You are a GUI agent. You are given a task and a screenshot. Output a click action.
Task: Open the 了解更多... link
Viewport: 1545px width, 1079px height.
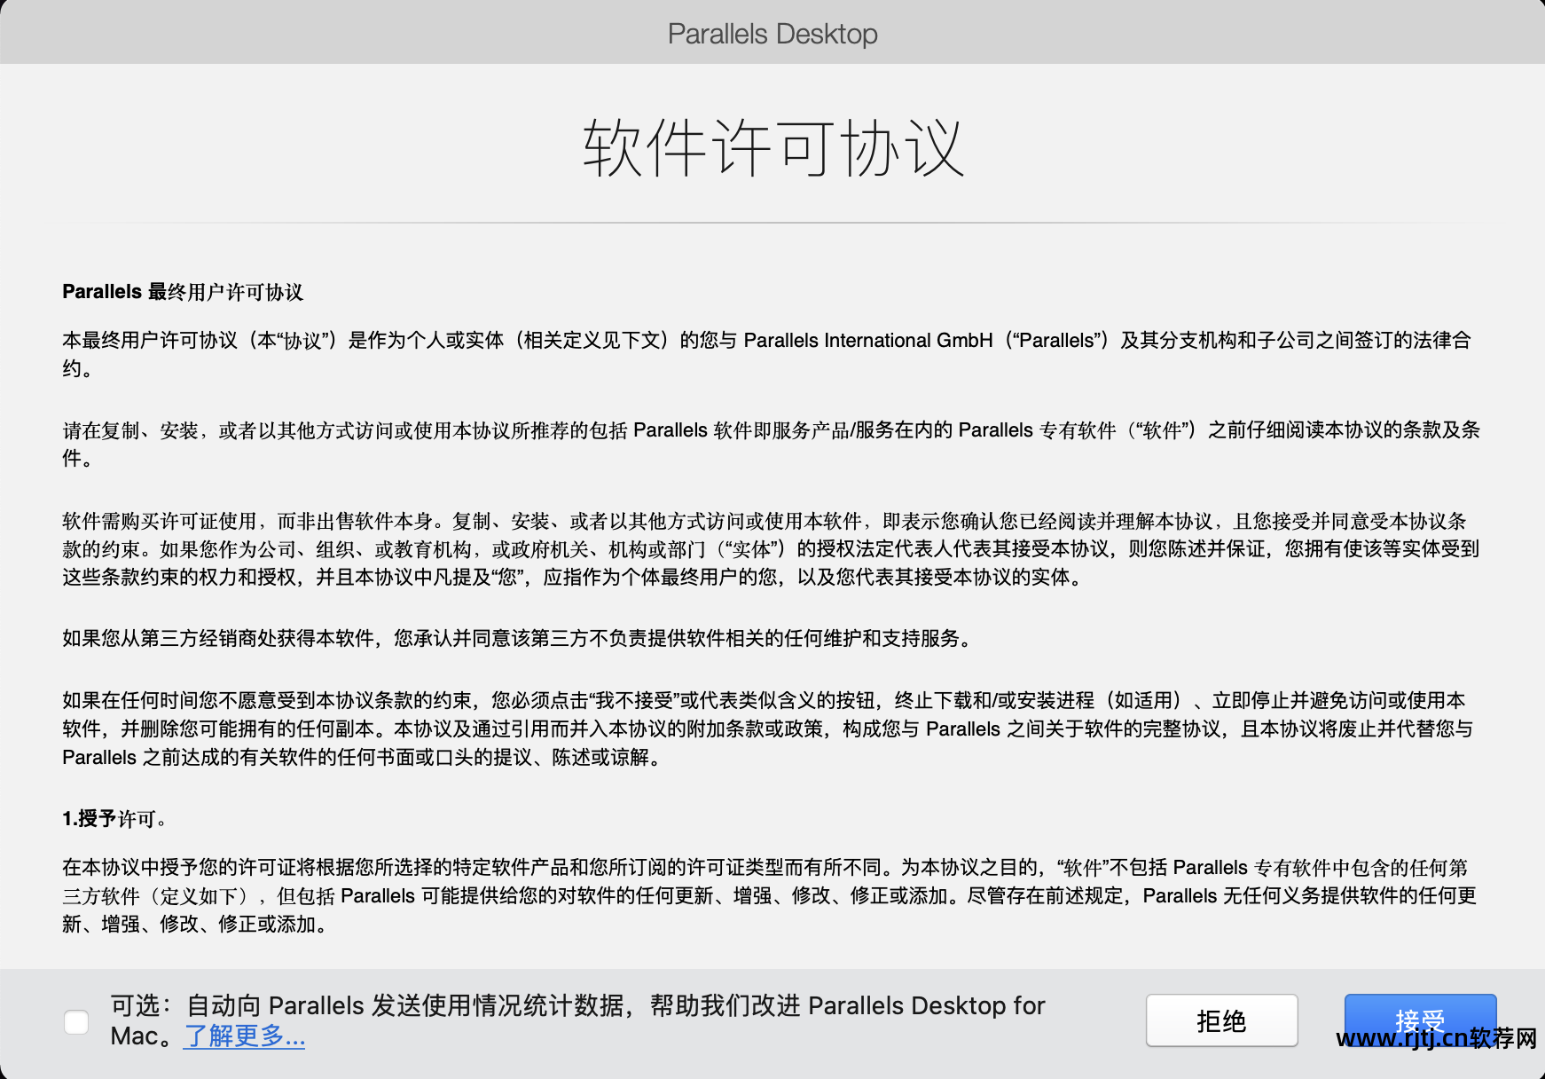tap(244, 1036)
